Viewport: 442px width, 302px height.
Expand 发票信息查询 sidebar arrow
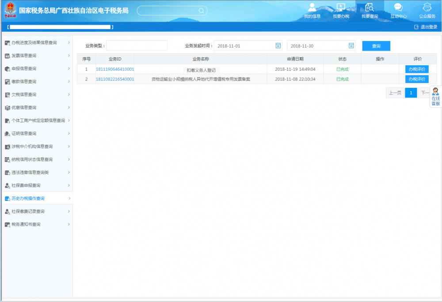click(69, 56)
